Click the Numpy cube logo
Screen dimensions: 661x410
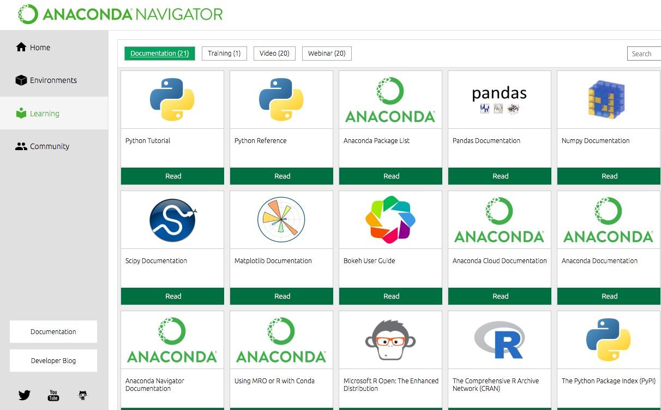(606, 100)
